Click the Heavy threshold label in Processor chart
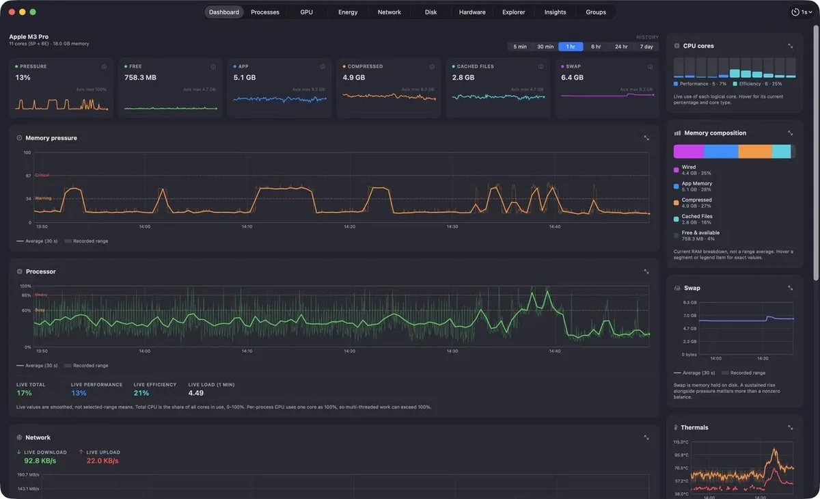The width and height of the screenshot is (820, 499). [x=41, y=295]
